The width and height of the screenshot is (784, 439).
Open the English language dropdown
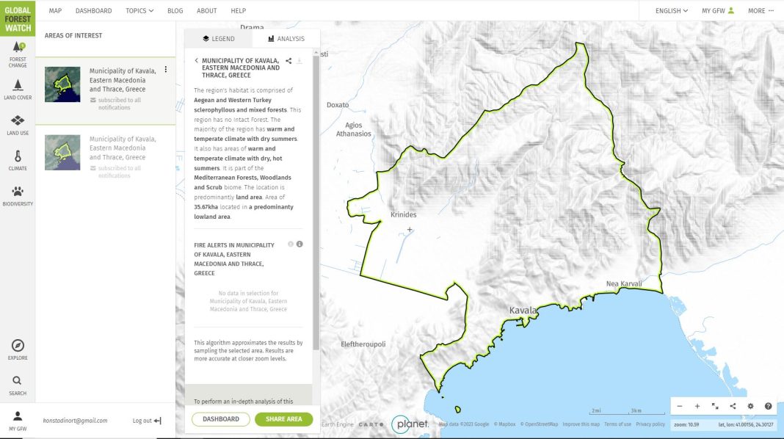pos(672,11)
